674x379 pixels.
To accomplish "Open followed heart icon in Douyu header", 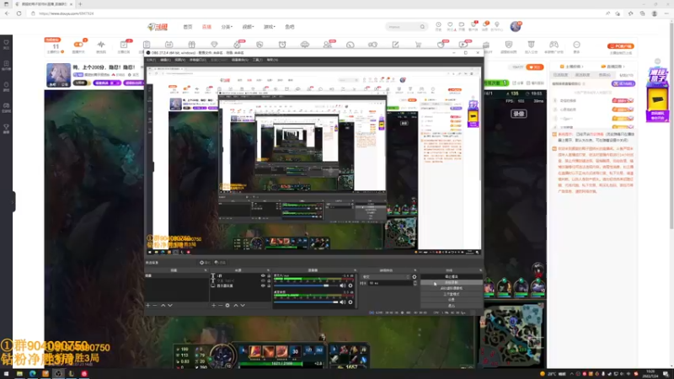I will click(450, 25).
